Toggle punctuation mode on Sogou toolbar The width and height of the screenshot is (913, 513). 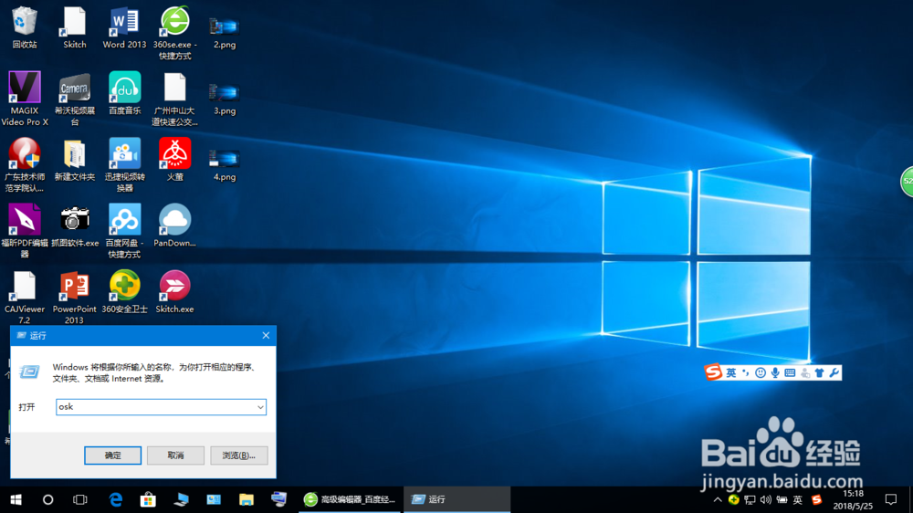(746, 372)
